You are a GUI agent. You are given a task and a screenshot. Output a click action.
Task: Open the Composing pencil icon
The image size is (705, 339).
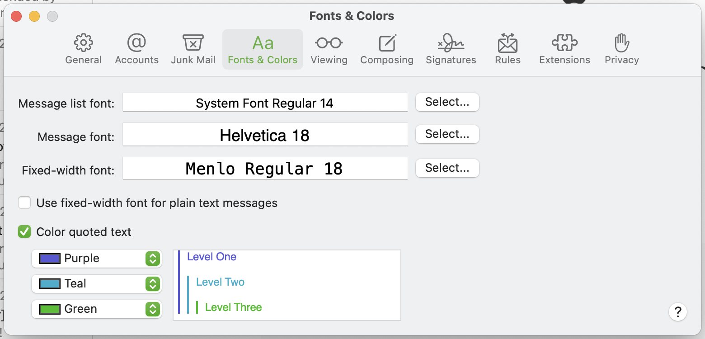pos(387,43)
